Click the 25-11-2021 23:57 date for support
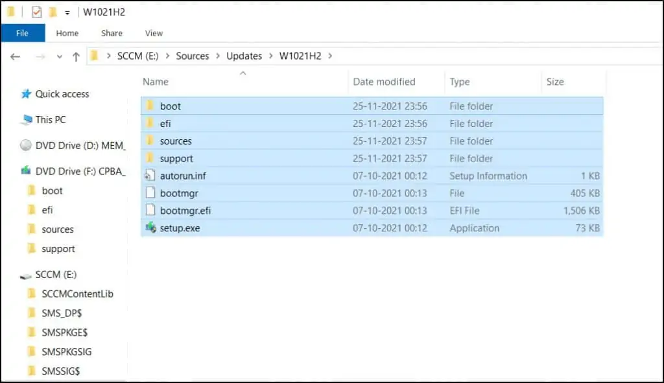 tap(390, 158)
